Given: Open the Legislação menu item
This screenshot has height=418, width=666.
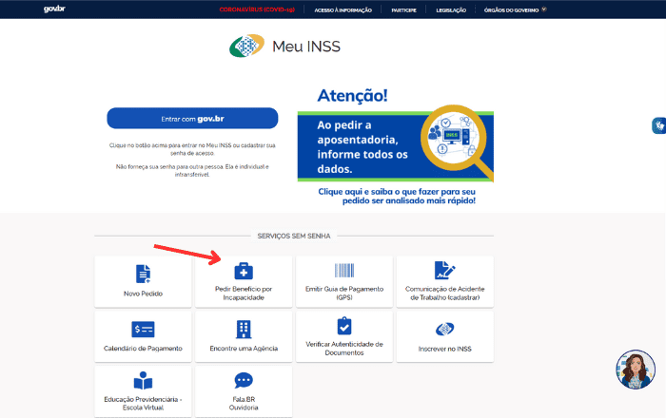Looking at the screenshot, I should [451, 10].
